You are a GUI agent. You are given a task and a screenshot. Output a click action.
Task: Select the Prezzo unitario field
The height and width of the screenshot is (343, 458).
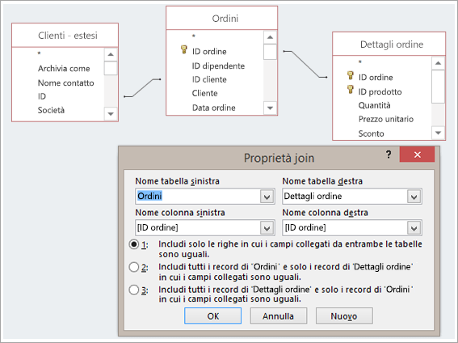coord(386,119)
